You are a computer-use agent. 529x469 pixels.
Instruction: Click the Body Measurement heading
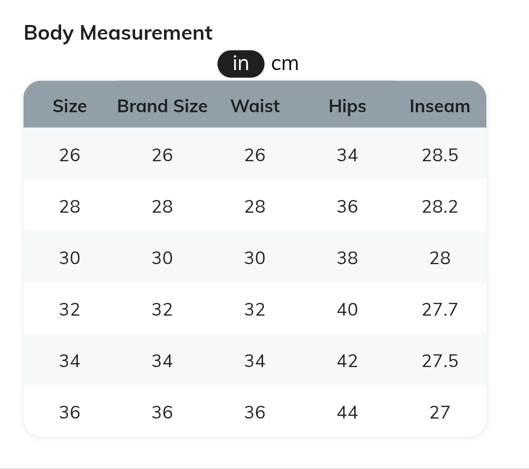pos(118,33)
